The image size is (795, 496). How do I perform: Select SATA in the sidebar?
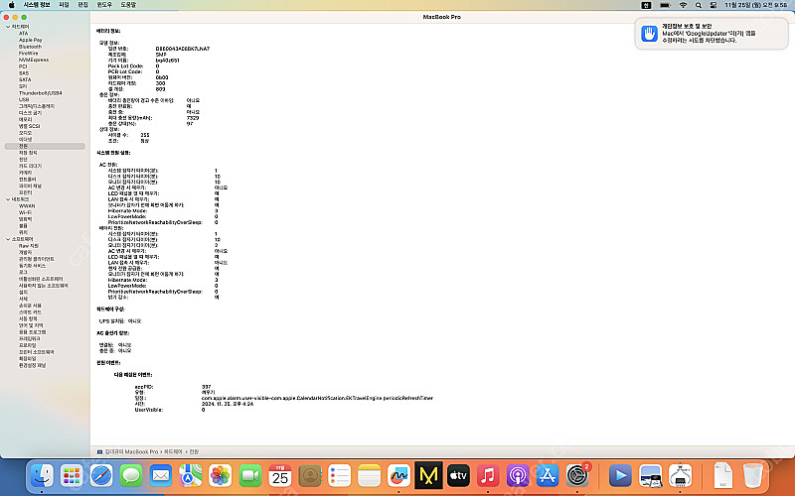click(x=25, y=80)
